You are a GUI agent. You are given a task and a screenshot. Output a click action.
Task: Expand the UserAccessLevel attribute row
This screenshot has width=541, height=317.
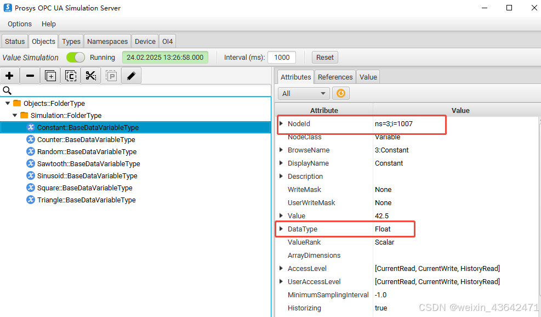pos(281,281)
